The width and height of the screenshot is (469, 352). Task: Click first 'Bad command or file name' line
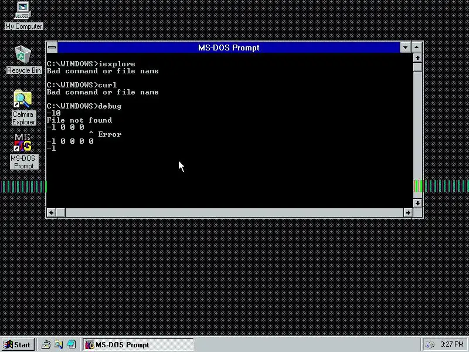coord(103,71)
